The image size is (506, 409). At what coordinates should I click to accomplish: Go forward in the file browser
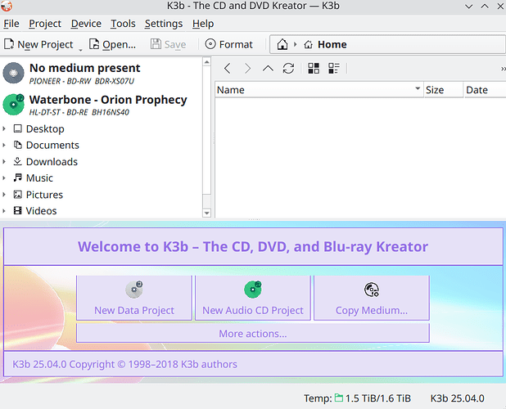pos(247,69)
